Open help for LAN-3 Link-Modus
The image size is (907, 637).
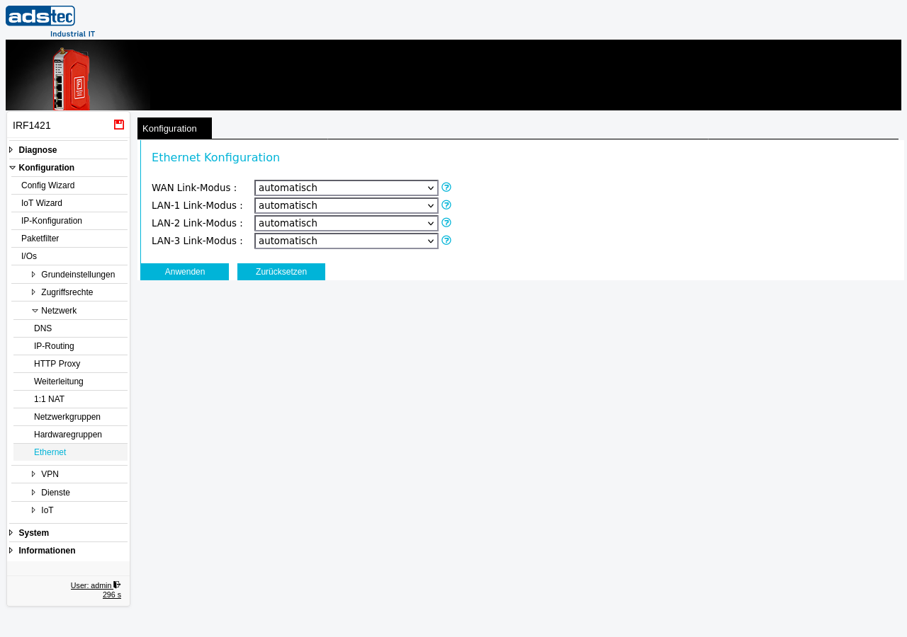point(446,241)
